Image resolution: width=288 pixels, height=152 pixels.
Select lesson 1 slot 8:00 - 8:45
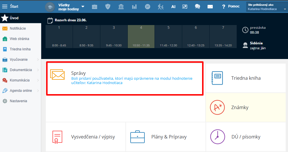[x=59, y=37]
